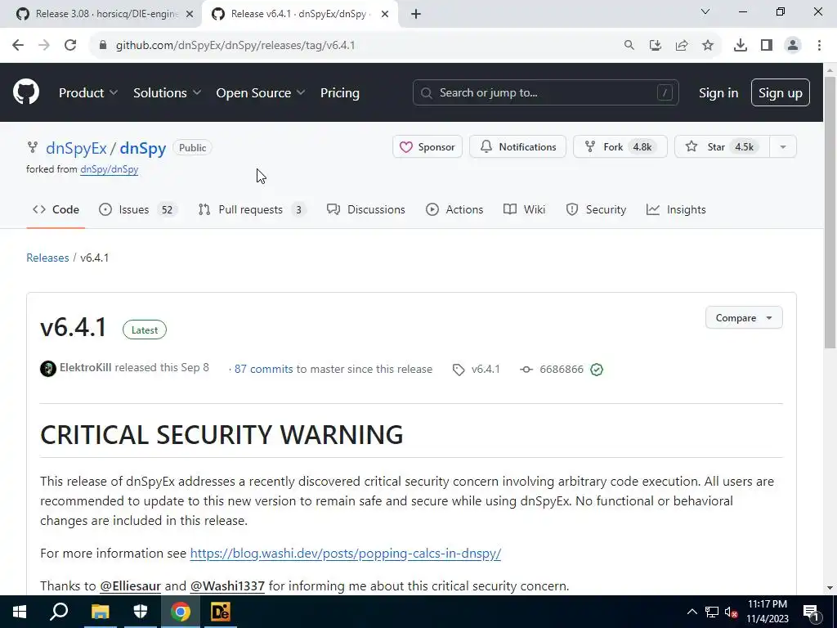Image resolution: width=837 pixels, height=628 pixels.
Task: Go back with browser back arrow
Action: (18, 45)
